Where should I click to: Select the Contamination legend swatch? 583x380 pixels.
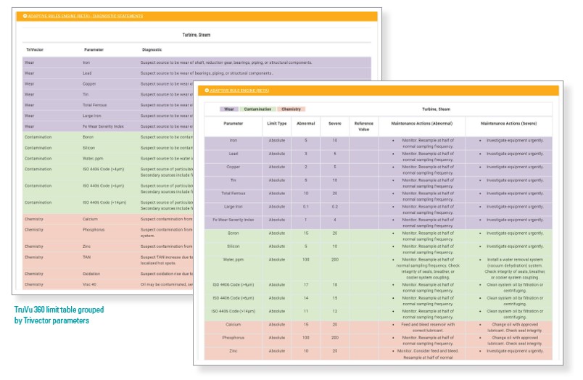coord(257,109)
